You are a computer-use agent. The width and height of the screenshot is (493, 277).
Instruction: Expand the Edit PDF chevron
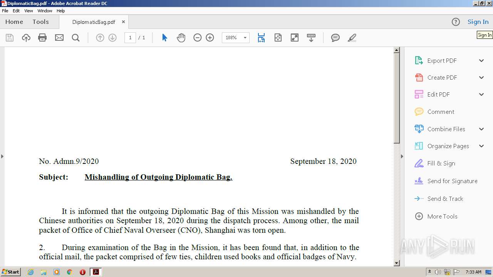click(x=481, y=94)
